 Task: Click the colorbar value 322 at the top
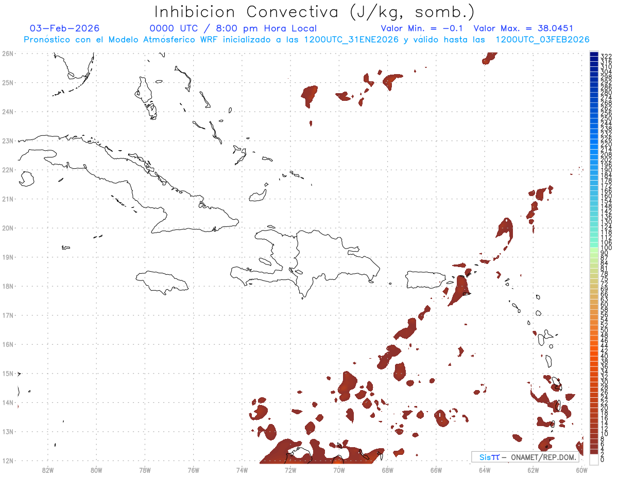click(x=606, y=56)
